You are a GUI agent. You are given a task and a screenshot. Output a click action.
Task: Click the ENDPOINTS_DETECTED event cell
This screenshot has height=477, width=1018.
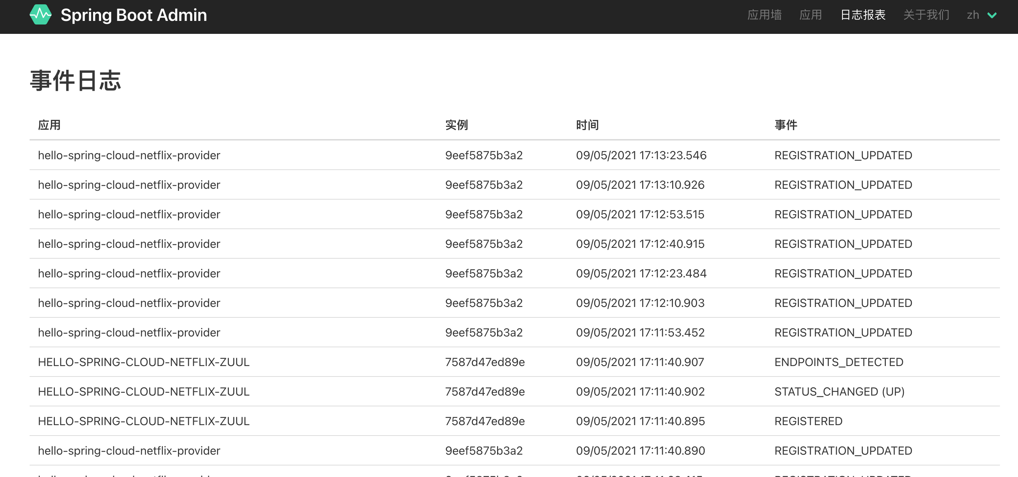(839, 362)
